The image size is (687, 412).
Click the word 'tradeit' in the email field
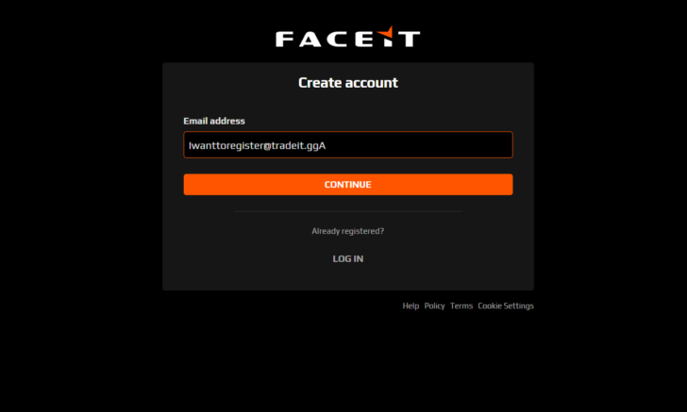click(287, 145)
